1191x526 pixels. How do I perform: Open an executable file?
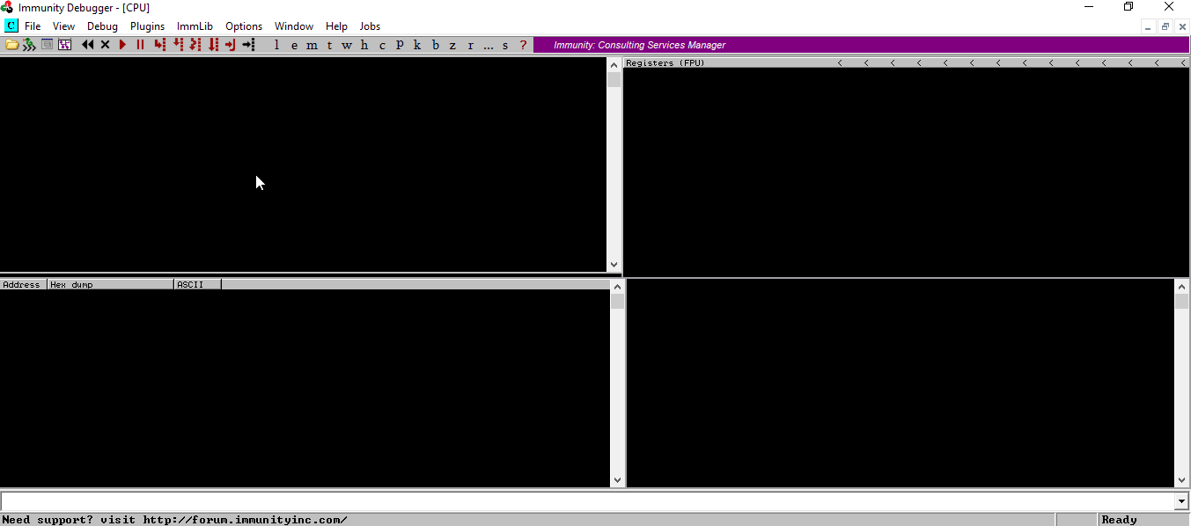tap(11, 44)
